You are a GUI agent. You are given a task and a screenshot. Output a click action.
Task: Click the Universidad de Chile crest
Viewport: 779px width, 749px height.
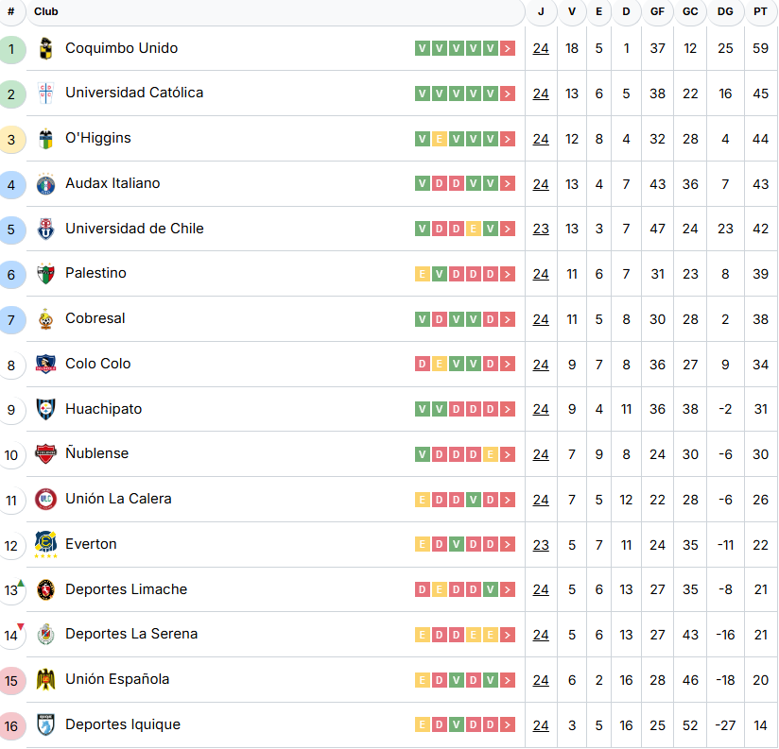pos(45,229)
